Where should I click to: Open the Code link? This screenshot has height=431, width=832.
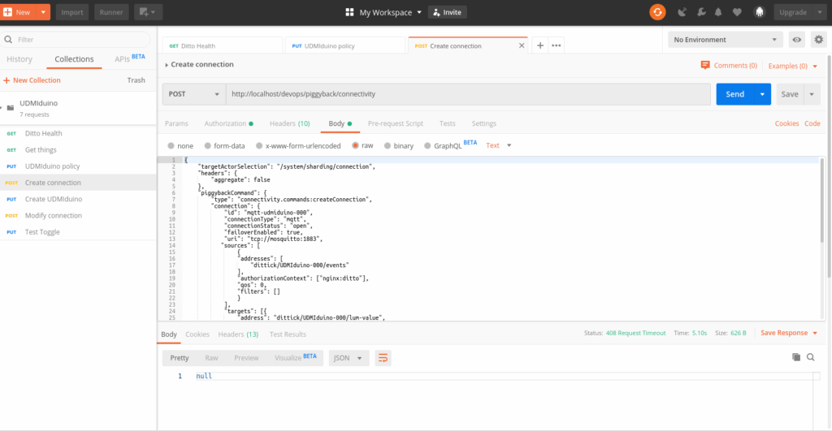click(x=812, y=123)
